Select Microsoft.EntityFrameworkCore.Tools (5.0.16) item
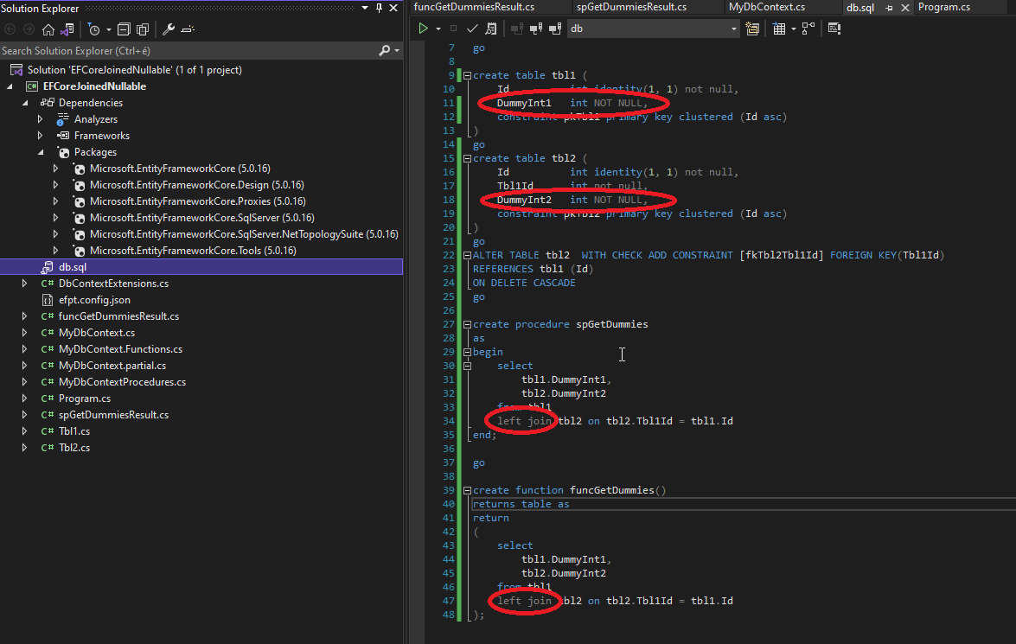The image size is (1016, 644). [193, 250]
